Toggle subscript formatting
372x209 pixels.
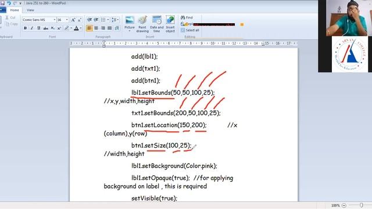pyautogui.click(x=52, y=28)
